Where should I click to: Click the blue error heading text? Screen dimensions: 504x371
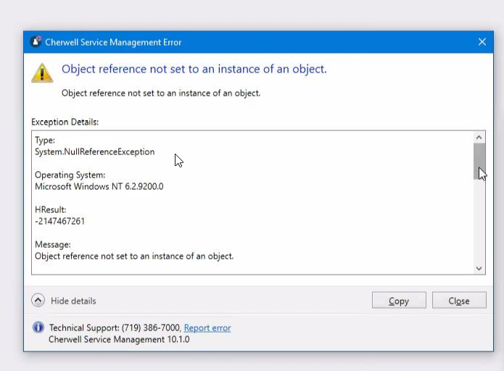(194, 69)
